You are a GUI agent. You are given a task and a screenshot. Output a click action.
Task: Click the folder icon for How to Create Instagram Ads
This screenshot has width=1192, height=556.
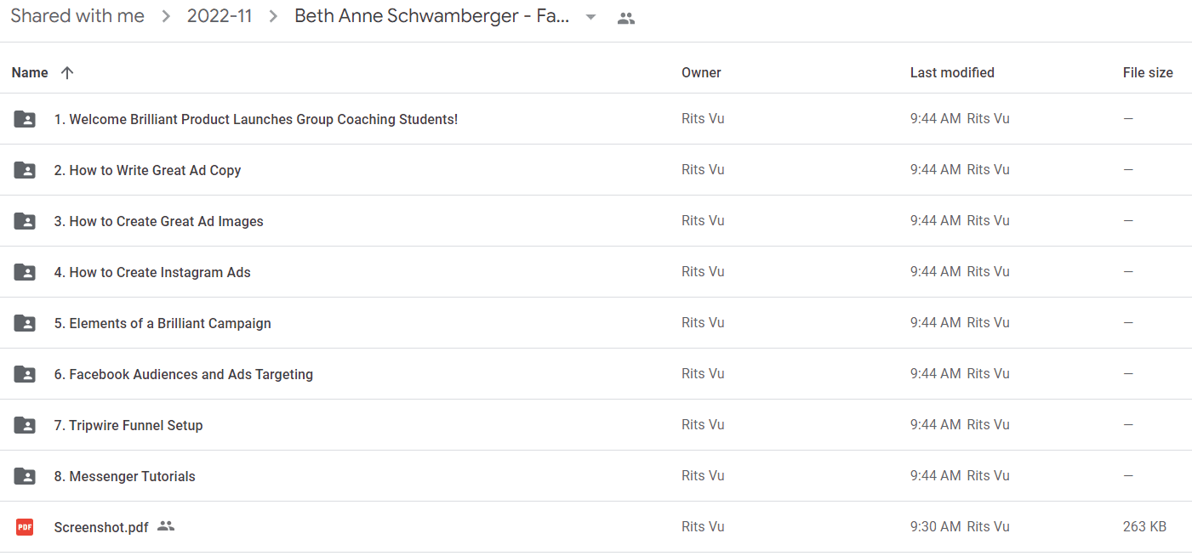tap(25, 272)
